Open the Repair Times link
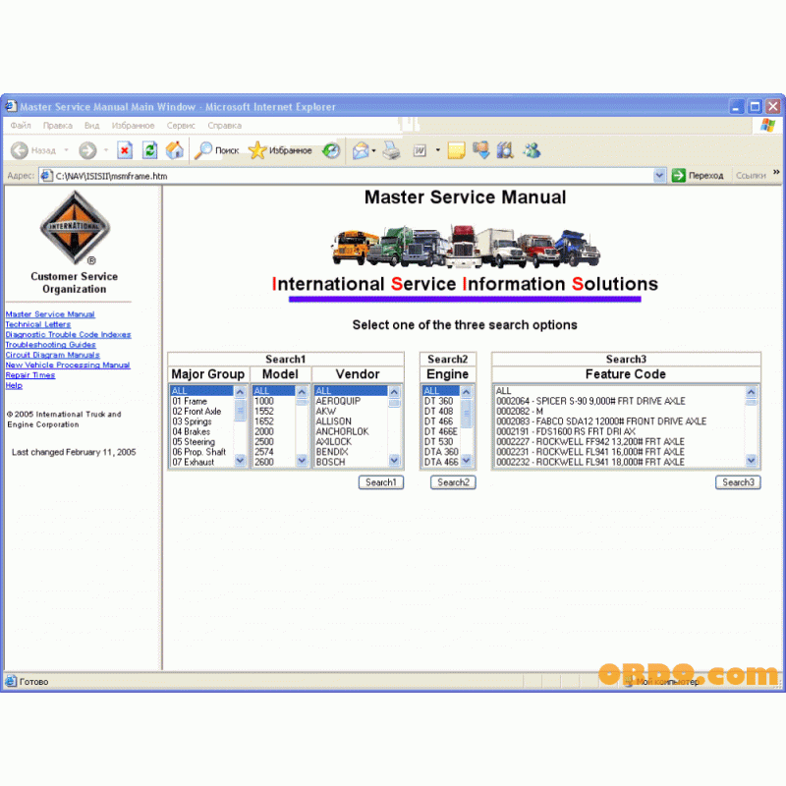 [30, 375]
